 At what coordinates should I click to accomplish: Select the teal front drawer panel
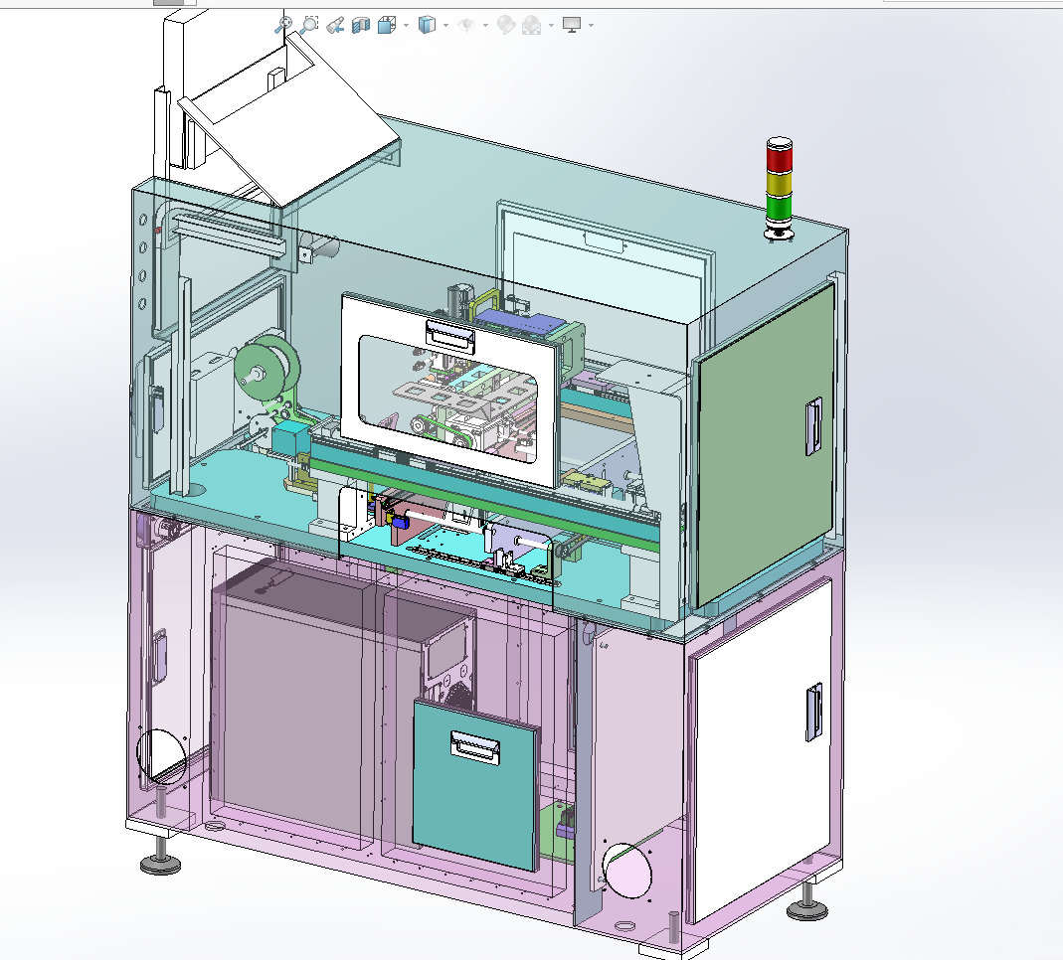pos(476,786)
